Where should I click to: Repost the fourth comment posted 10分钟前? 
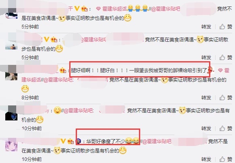pyautogui.click(x=206, y=129)
